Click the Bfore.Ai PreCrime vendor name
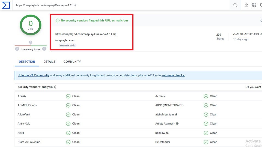262x147 pixels. point(29,142)
